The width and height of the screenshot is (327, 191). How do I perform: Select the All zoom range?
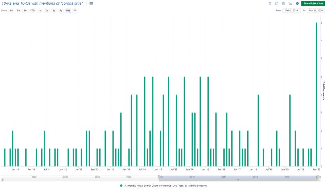coord(75,11)
